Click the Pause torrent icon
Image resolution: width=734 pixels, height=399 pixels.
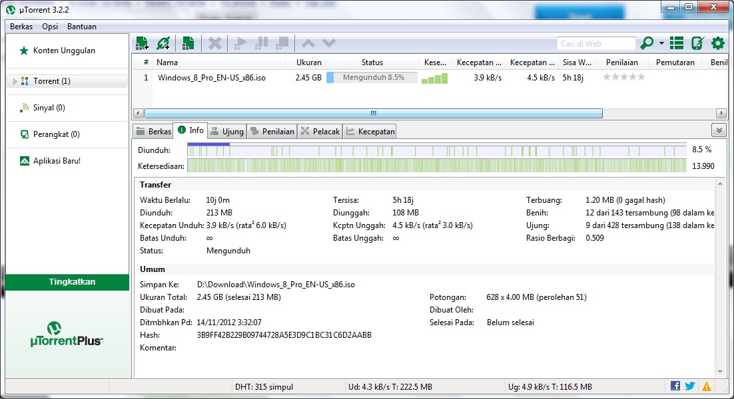click(261, 43)
